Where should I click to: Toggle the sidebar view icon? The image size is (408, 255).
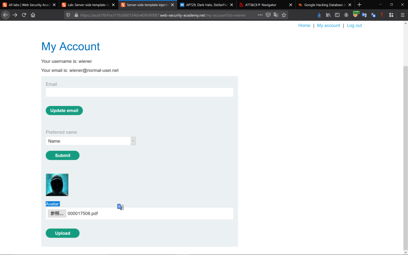point(337,15)
